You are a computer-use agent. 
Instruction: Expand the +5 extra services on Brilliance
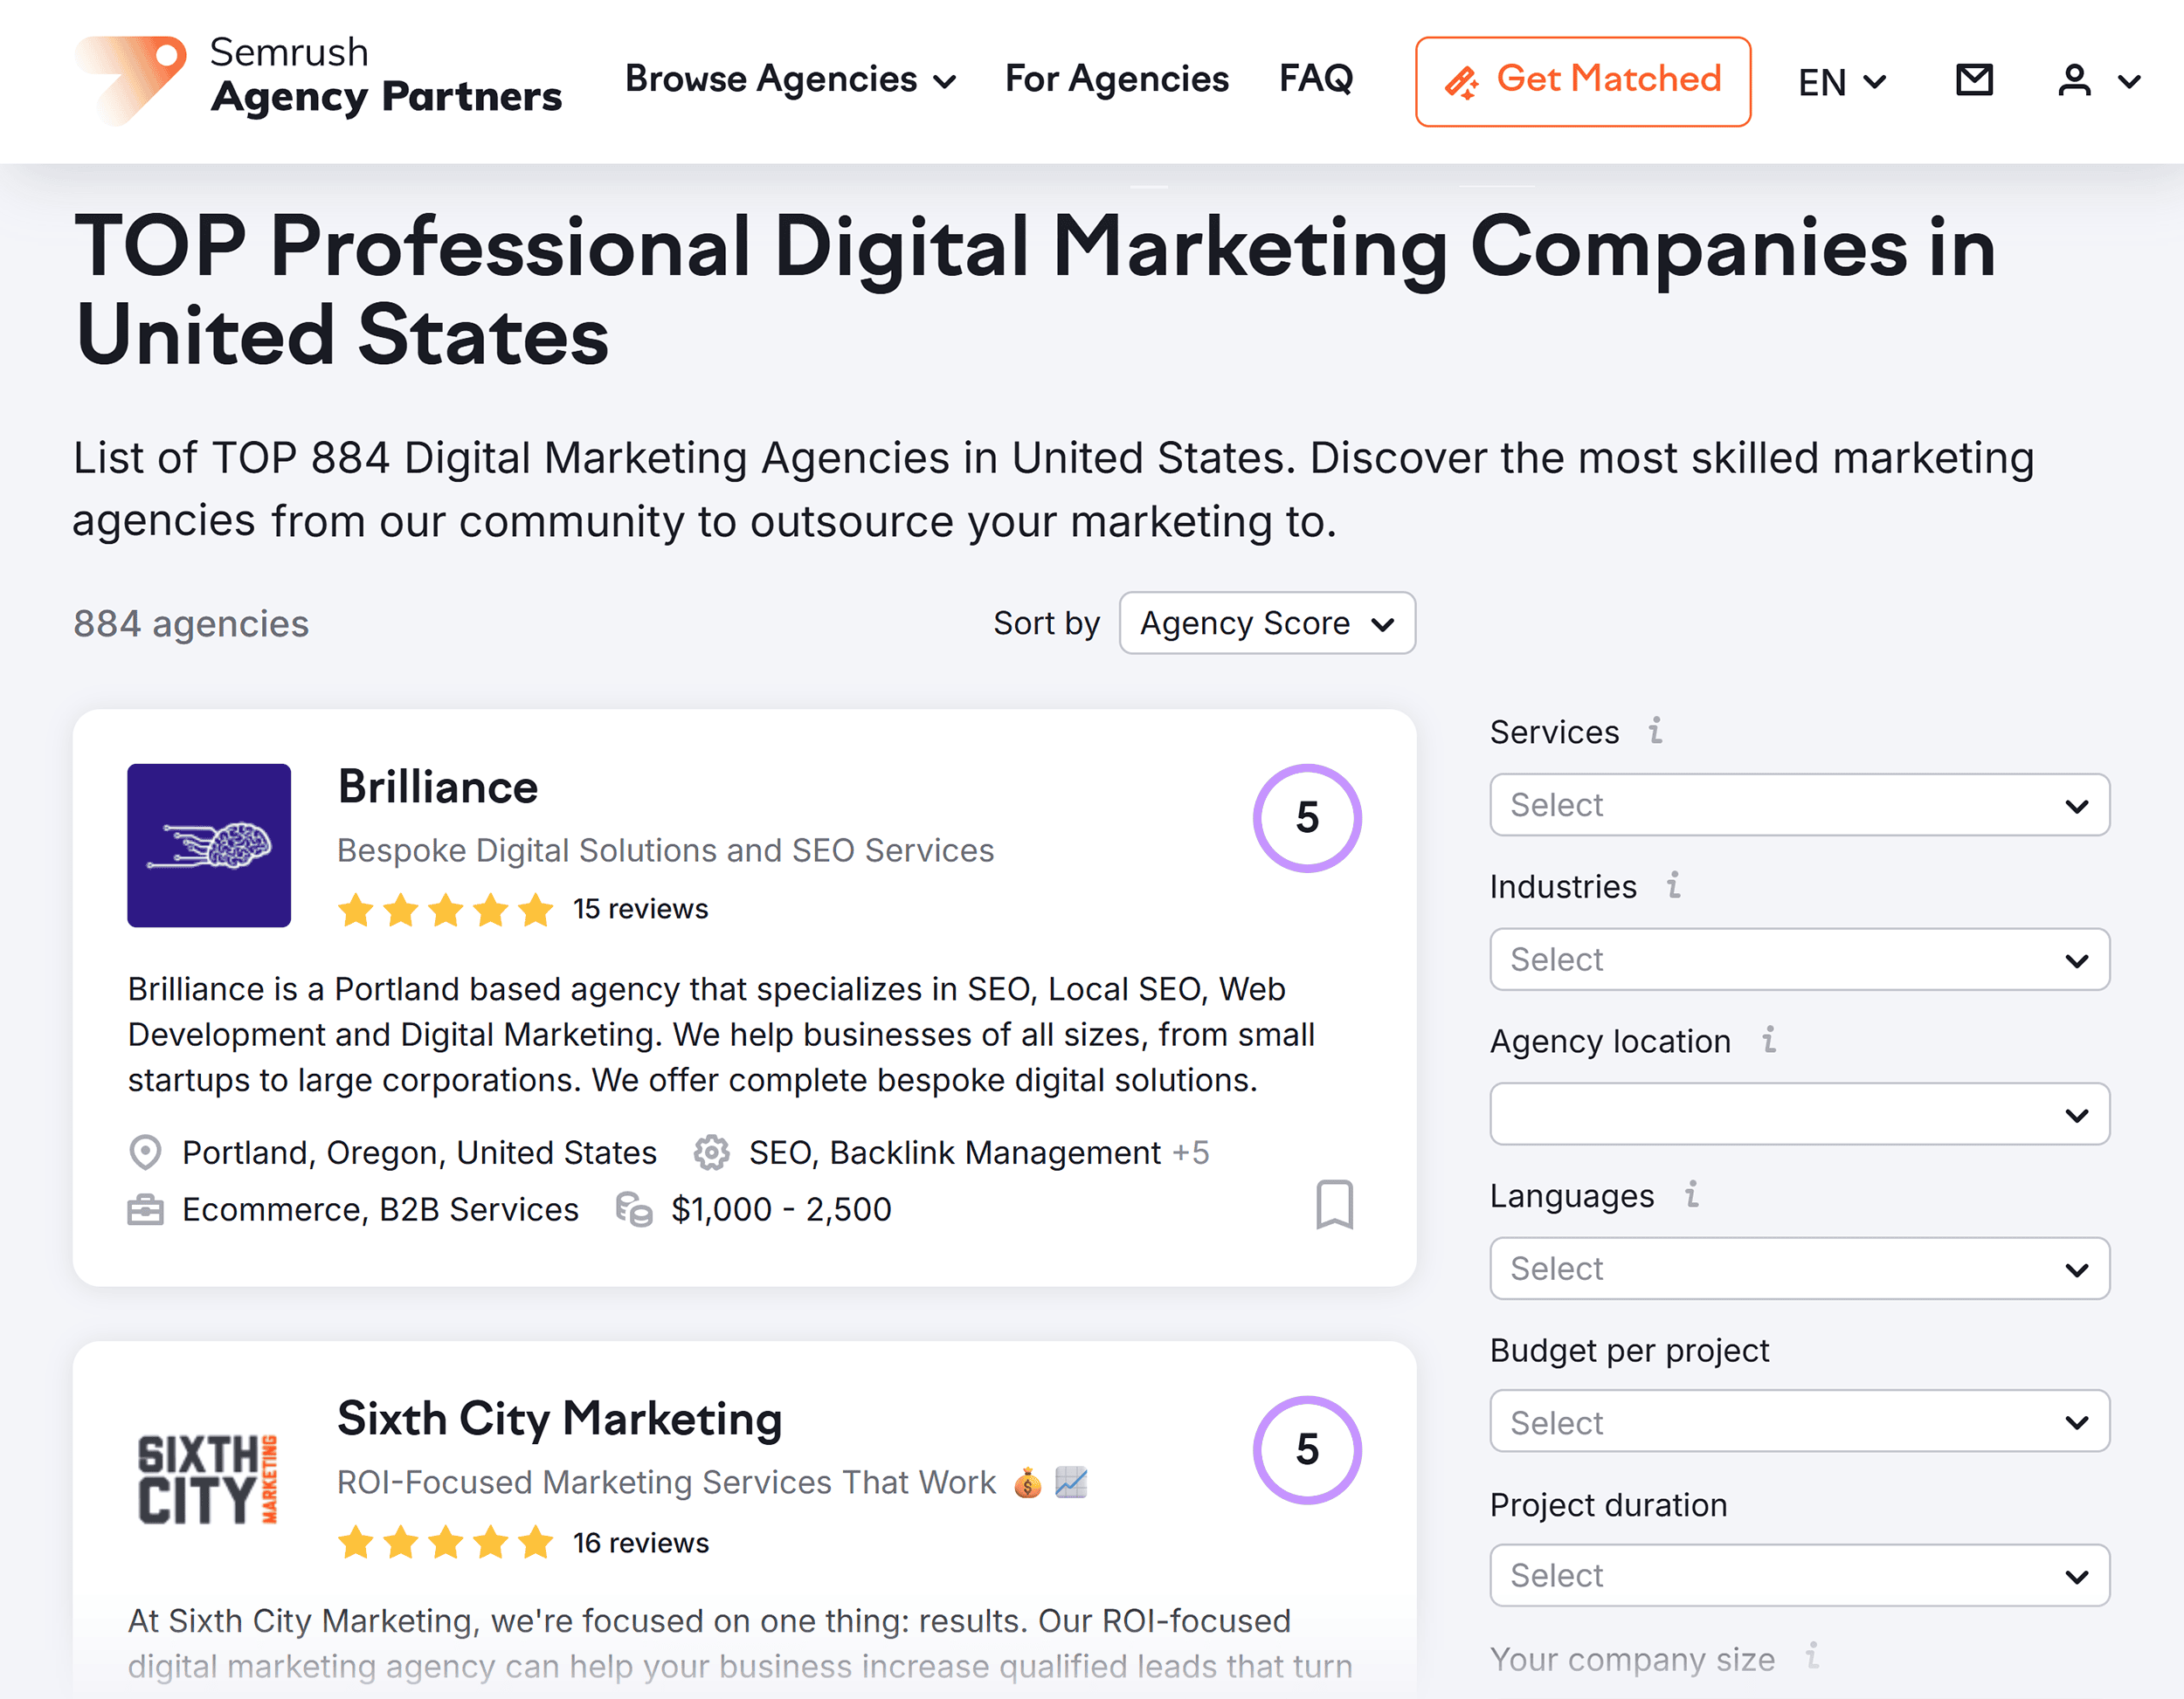coord(1190,1152)
